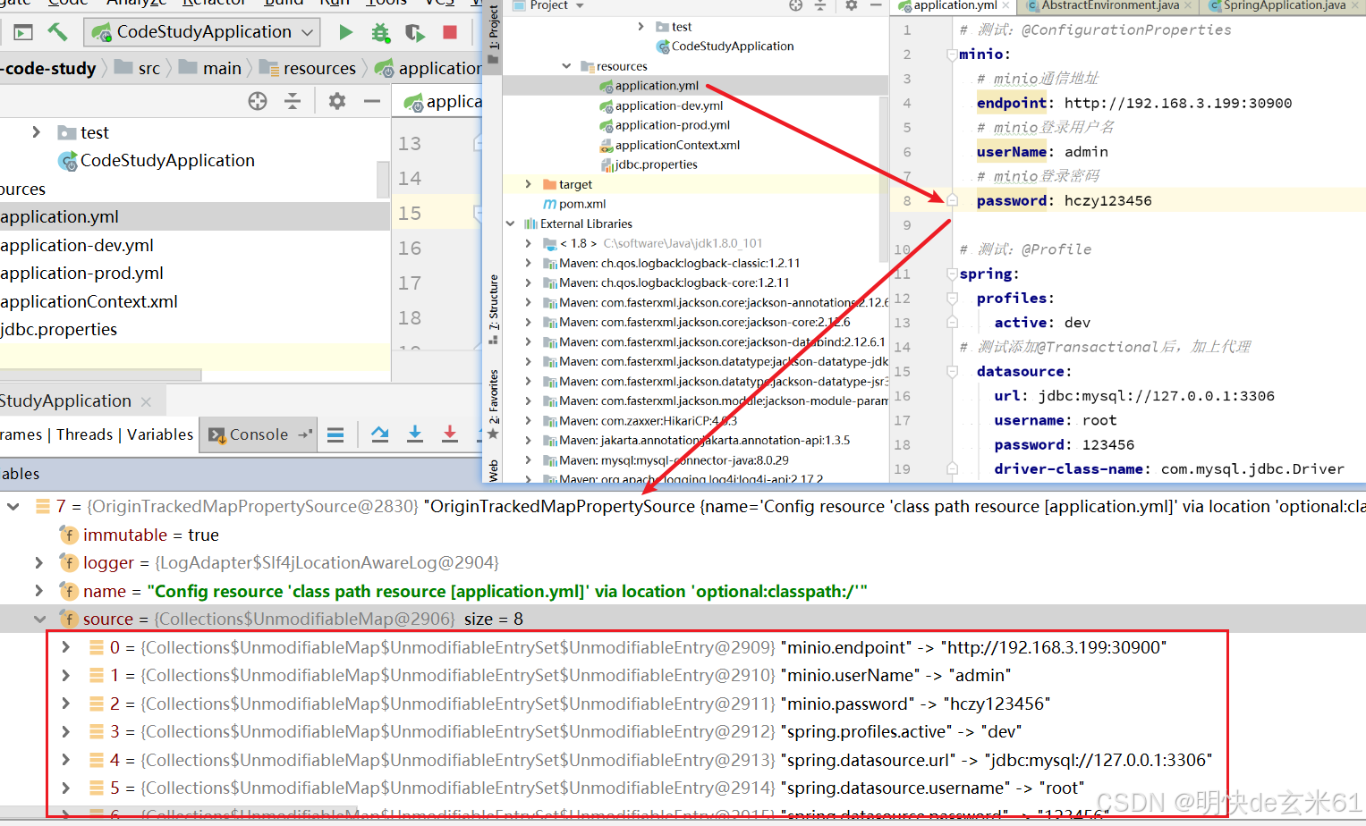
Task: Click the 'endpoint' key in the yml editor
Action: pyautogui.click(x=1011, y=103)
